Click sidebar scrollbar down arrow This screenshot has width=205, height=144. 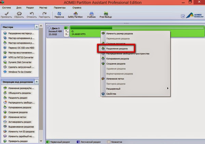click(41, 141)
